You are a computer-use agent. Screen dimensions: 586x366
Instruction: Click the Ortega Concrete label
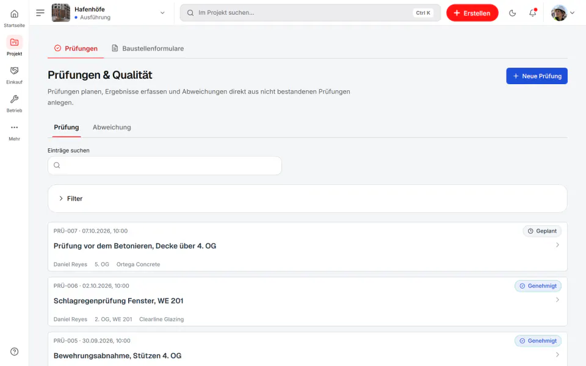pyautogui.click(x=139, y=264)
